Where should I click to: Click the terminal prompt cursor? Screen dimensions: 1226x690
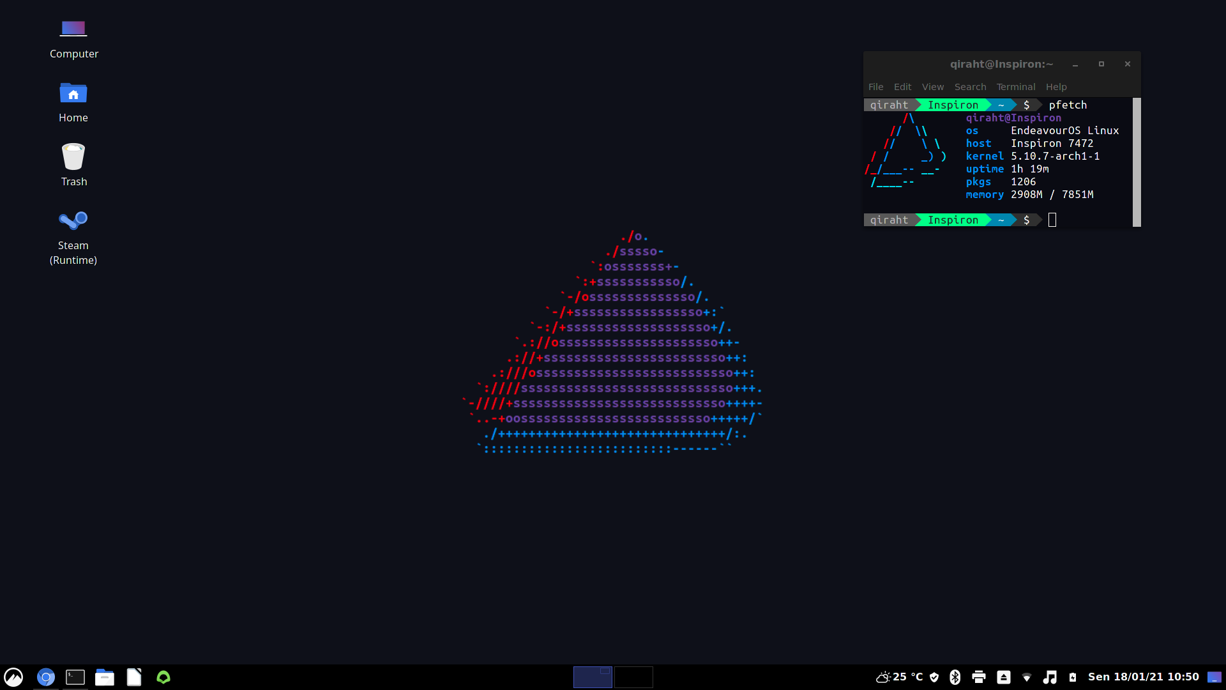pos(1052,220)
